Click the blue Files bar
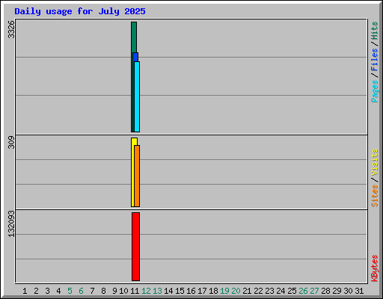 tap(136, 57)
